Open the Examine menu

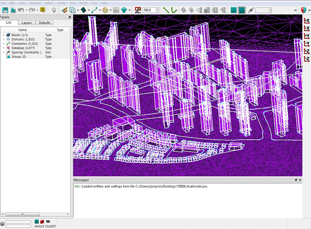(x=35, y=3)
